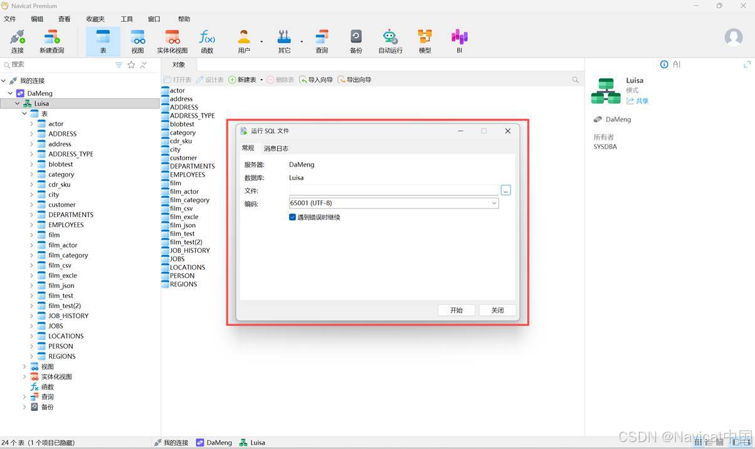Viewport: 755px width, 449px height.
Task: Switch to 消息日志 tab in dialog
Action: click(x=276, y=148)
